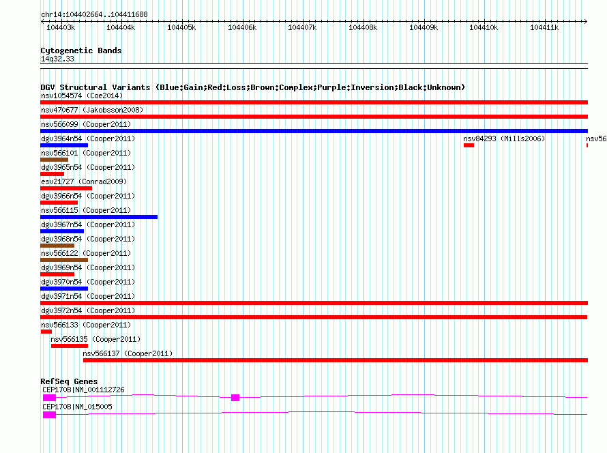Screen dimensions: 607x453
Task: Click the dgv3964n54 (Cooper2011) label
Action: [x=88, y=138]
